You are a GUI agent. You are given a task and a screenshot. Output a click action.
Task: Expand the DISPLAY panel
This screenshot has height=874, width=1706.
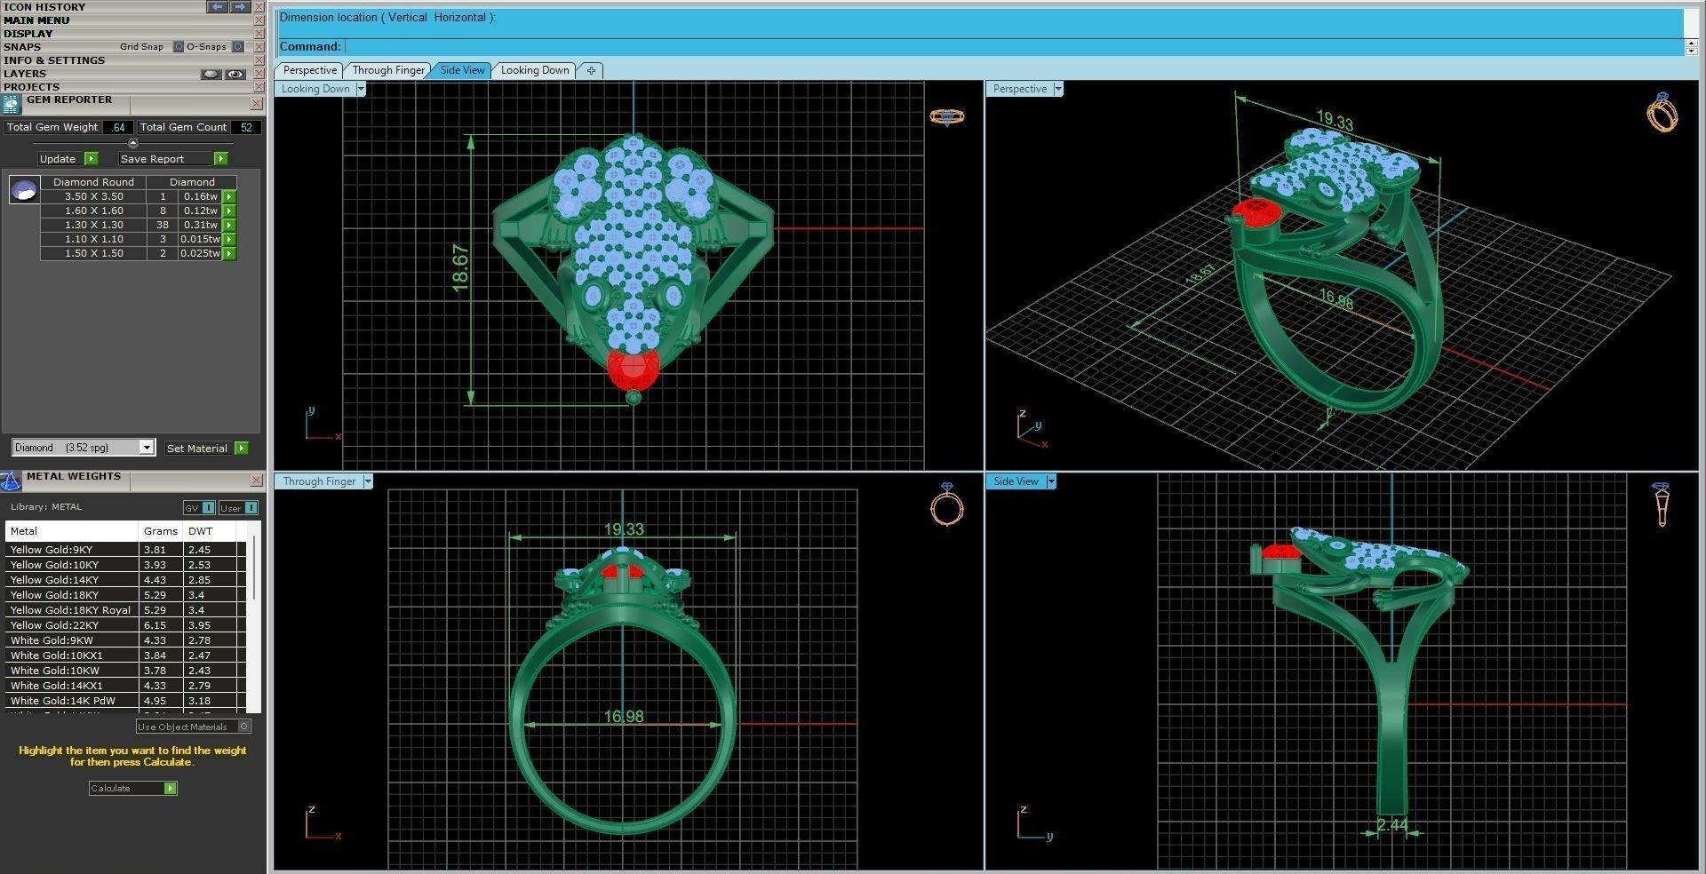[28, 34]
